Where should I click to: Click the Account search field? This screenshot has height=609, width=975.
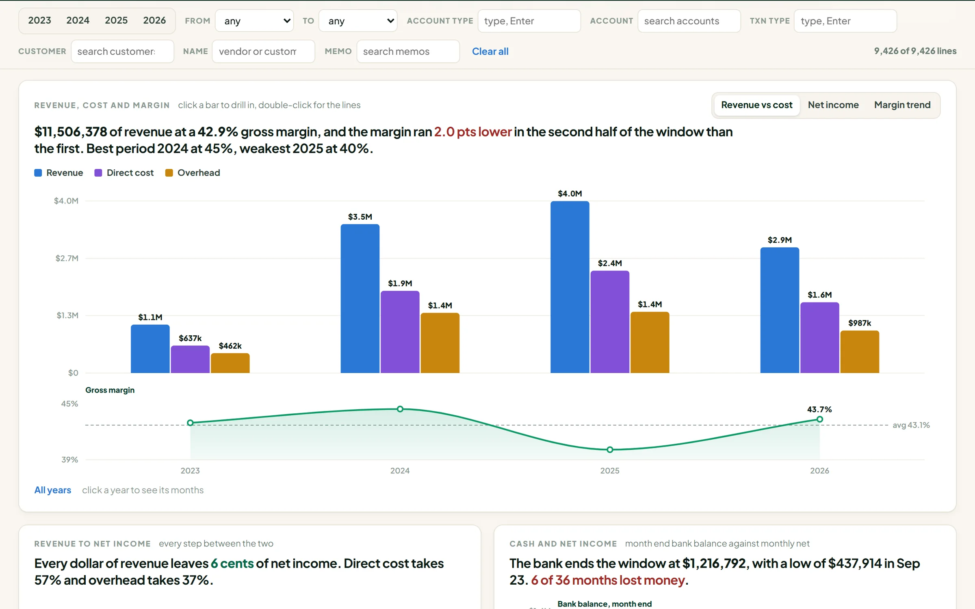click(x=689, y=21)
